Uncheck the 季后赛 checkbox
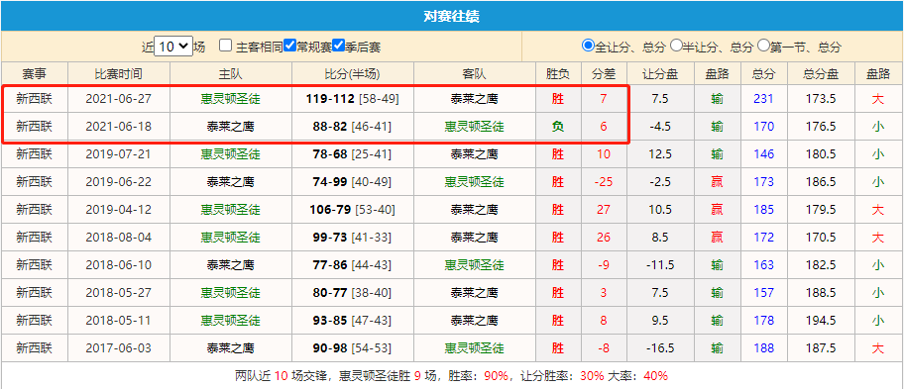The image size is (904, 389). 338,45
